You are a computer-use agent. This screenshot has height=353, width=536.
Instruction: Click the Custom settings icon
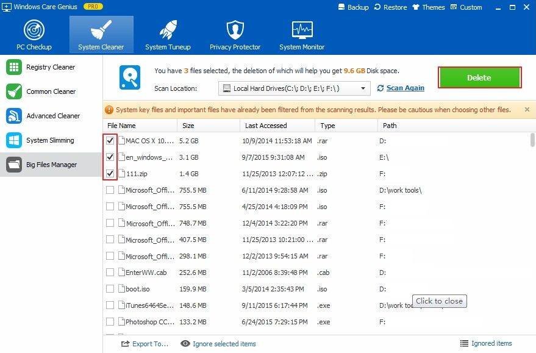(x=454, y=7)
